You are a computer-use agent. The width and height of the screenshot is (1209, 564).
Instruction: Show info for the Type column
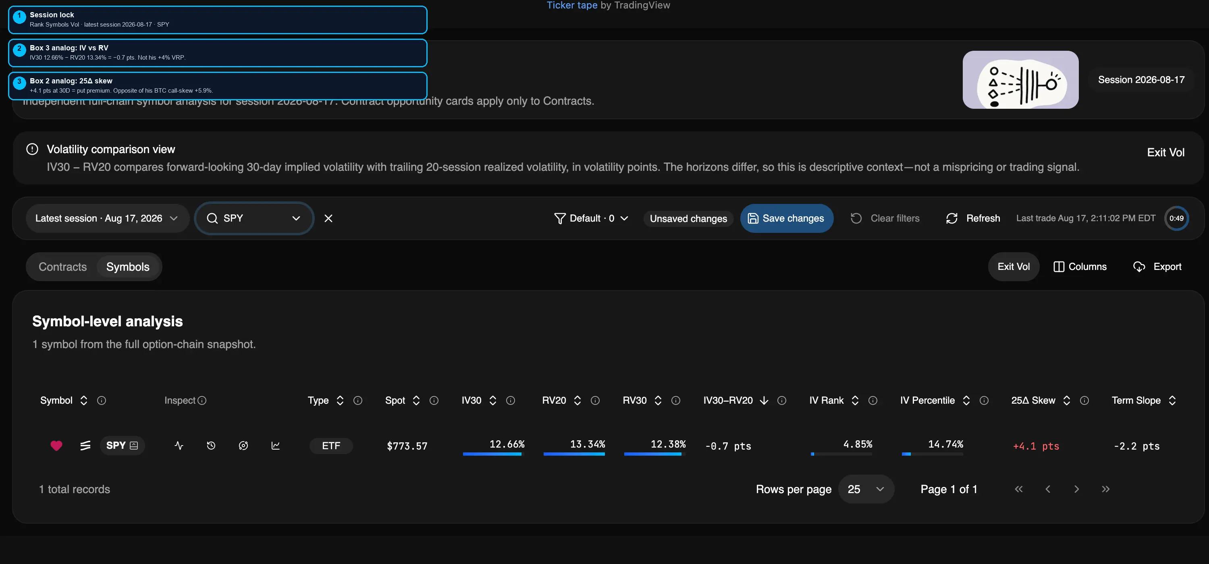pyautogui.click(x=357, y=400)
